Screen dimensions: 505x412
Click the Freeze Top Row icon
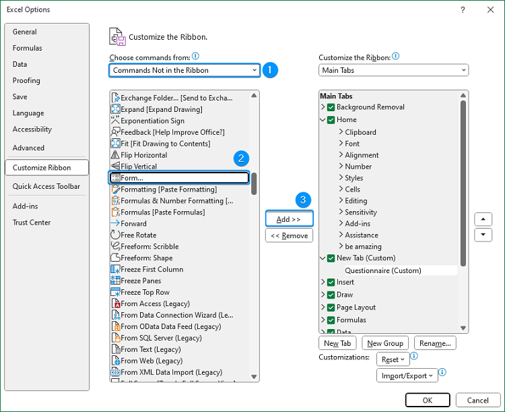115,292
